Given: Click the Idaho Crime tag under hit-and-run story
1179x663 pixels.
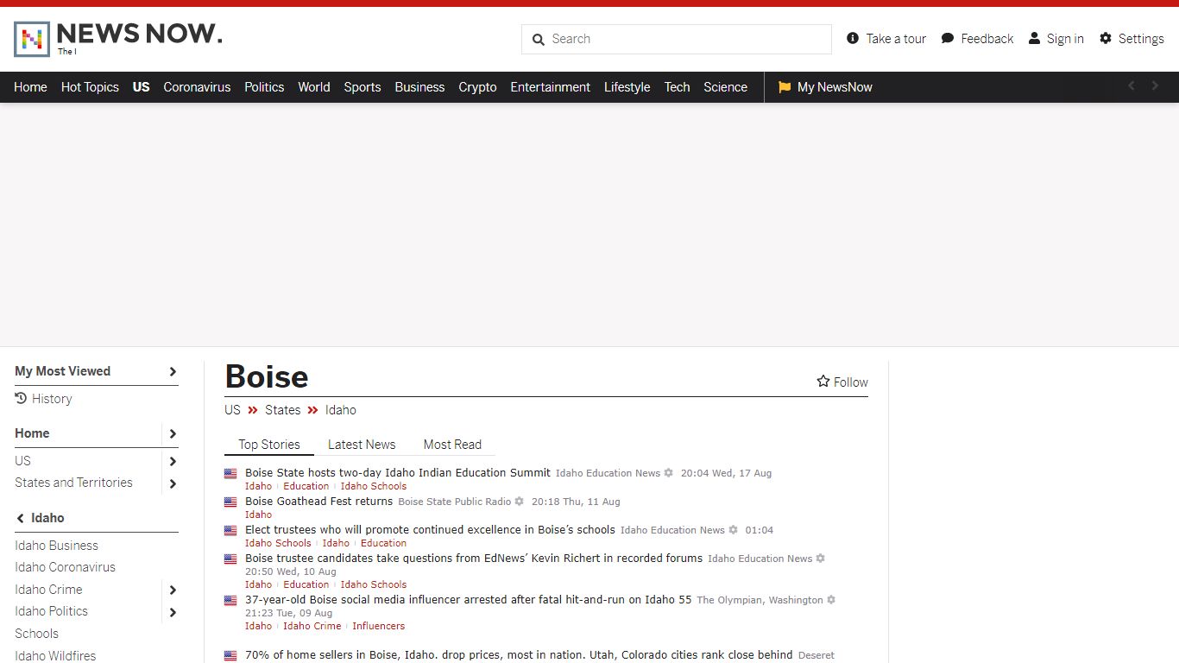Looking at the screenshot, I should (312, 626).
